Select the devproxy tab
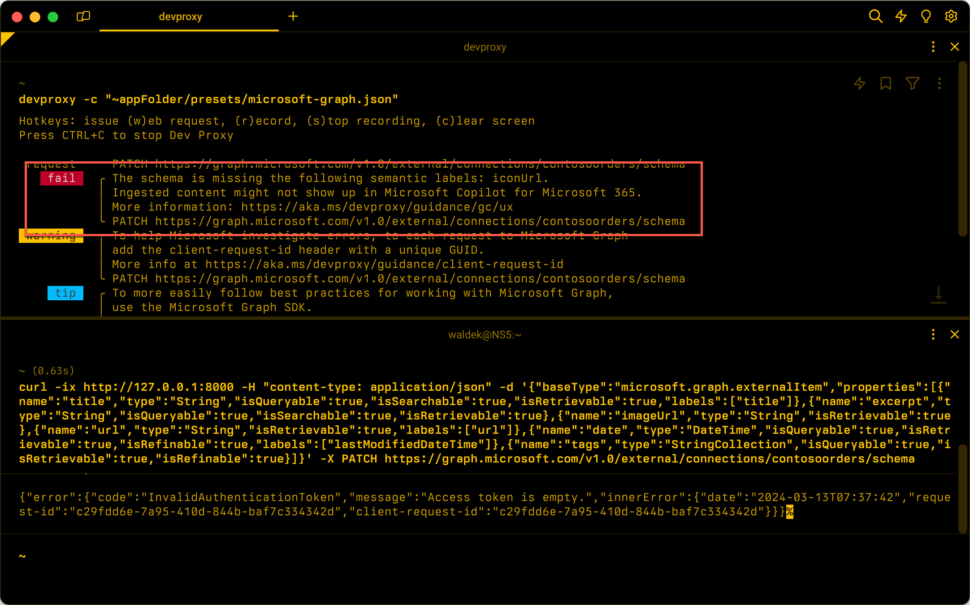 click(x=181, y=17)
